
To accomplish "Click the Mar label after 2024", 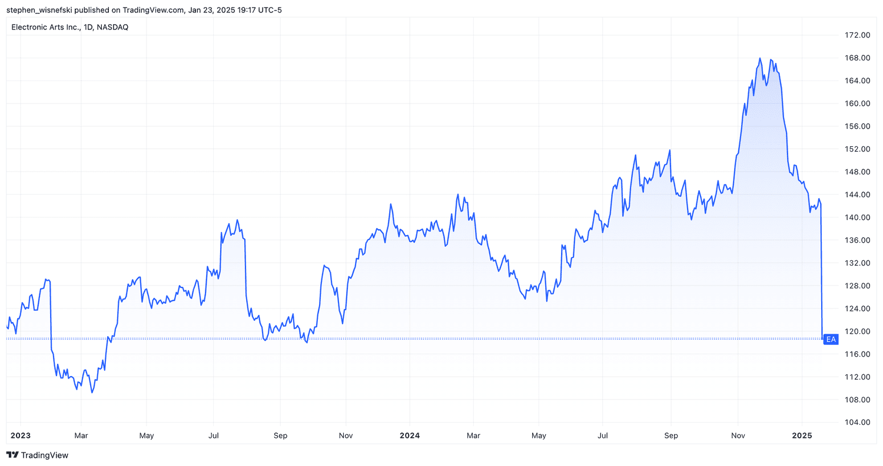I will [473, 435].
